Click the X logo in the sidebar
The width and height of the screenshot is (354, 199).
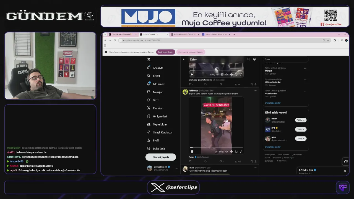(x=149, y=59)
